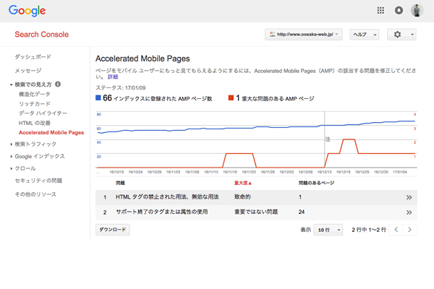This screenshot has width=434, height=289.
Task: Click the 24 affected pages value
Action: tap(302, 212)
